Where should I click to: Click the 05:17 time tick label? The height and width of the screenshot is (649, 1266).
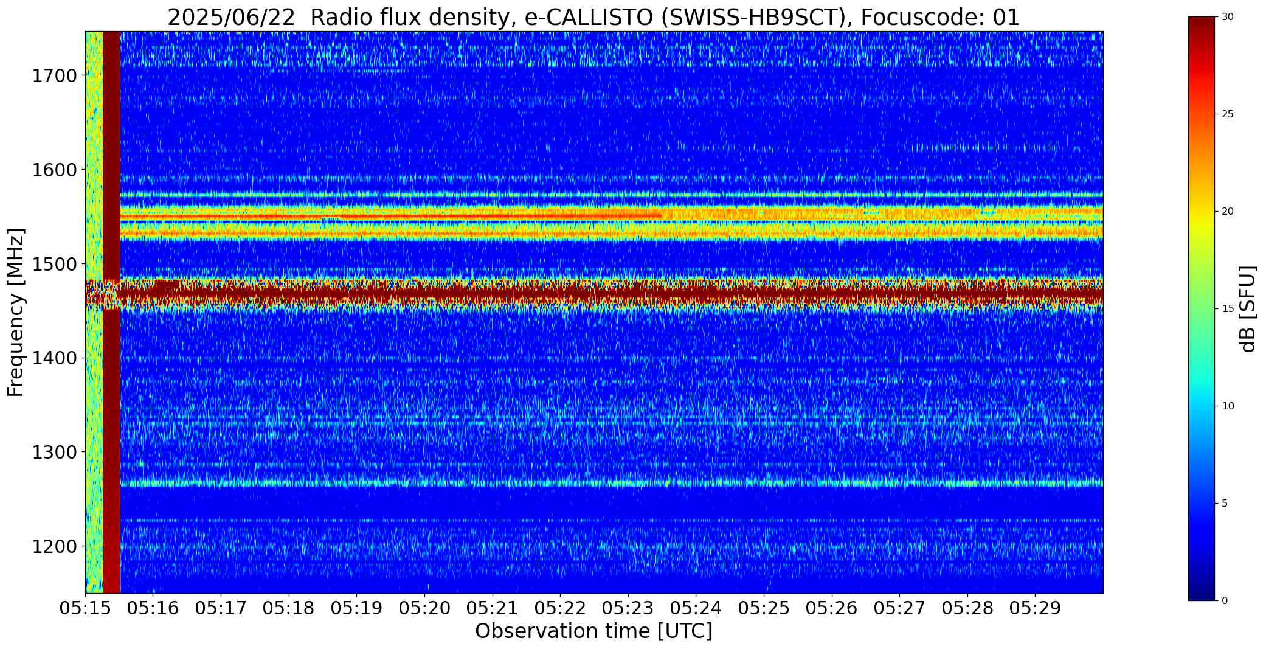[221, 608]
